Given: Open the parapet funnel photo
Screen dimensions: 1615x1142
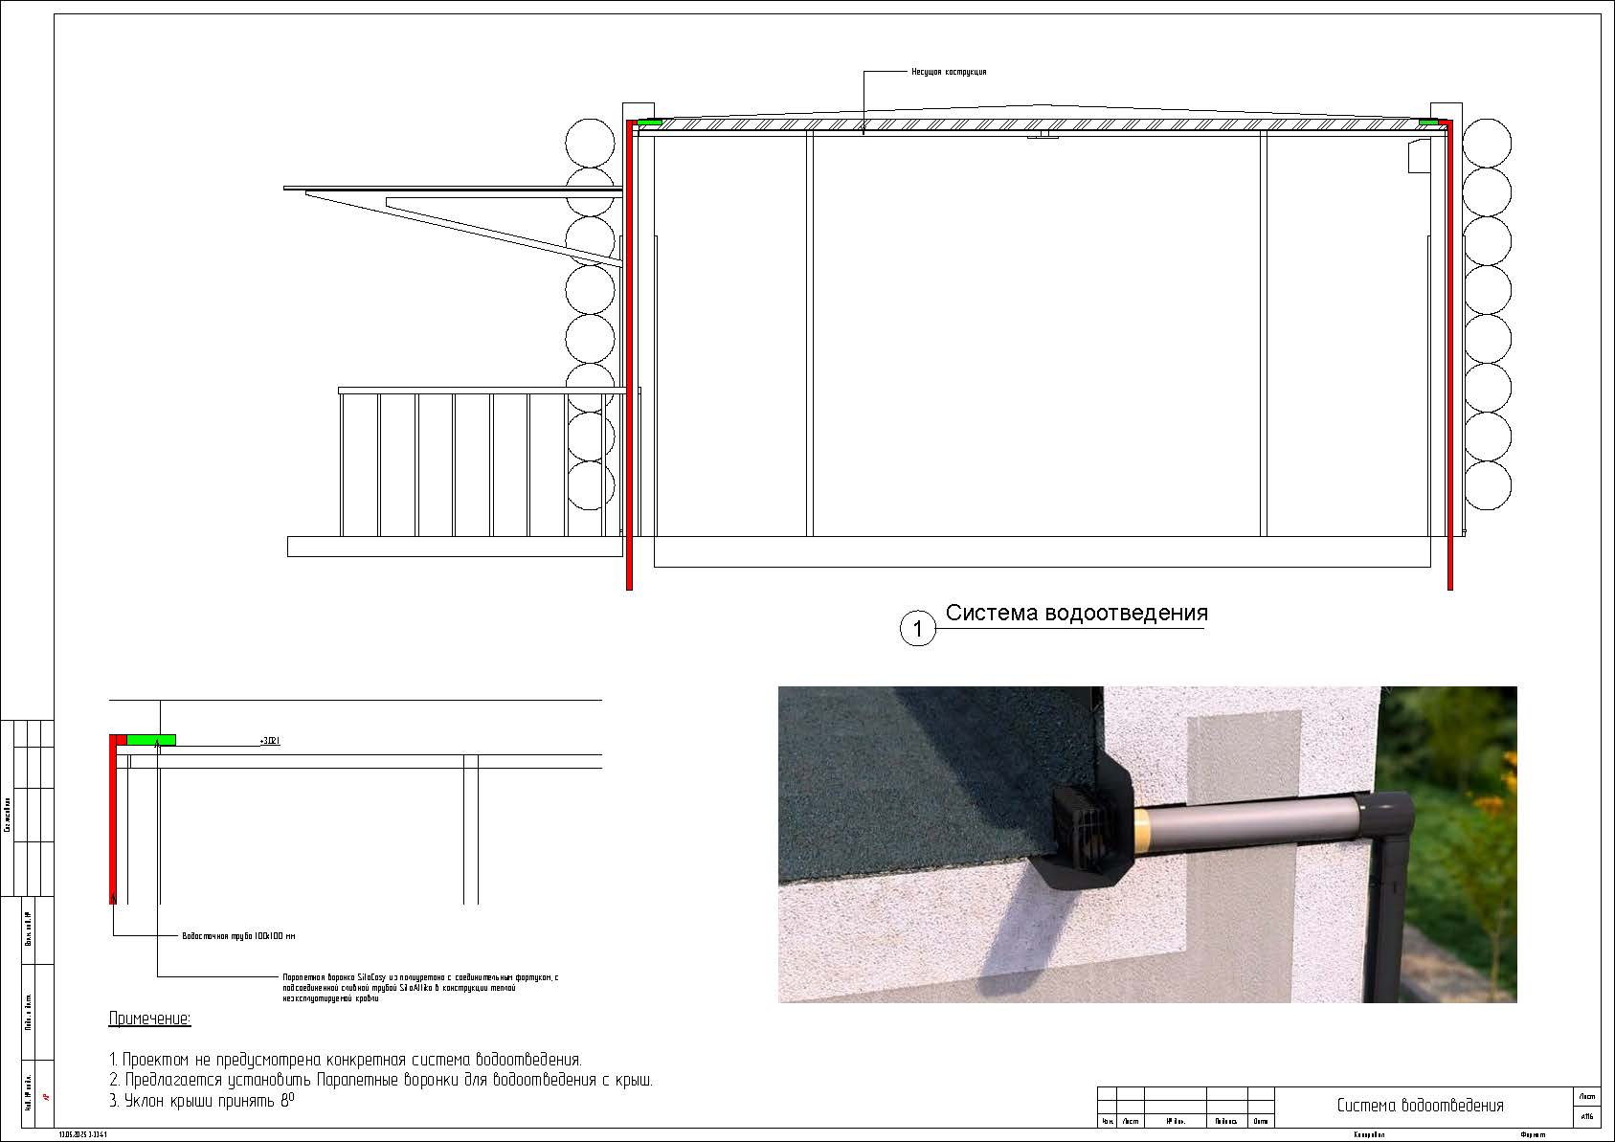Looking at the screenshot, I should [x=1147, y=844].
